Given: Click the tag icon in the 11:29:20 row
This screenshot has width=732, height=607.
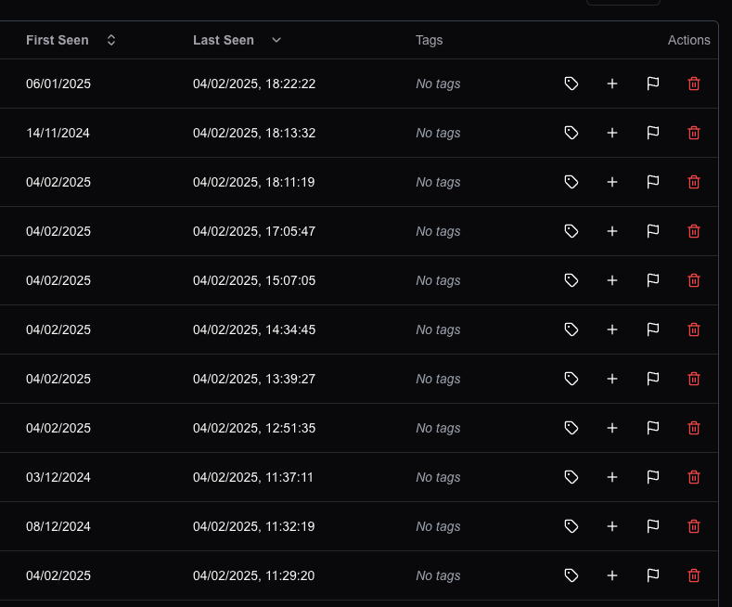Looking at the screenshot, I should [571, 575].
